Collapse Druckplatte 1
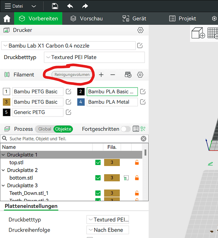This screenshot has width=218, height=238. 3,155
